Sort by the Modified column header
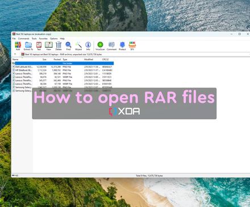This screenshot has width=250, height=207. 92,59
